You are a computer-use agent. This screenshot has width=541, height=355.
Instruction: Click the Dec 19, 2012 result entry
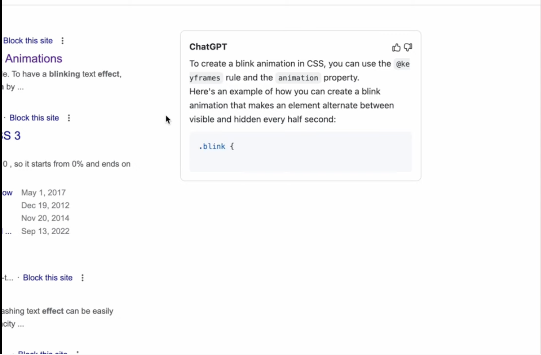[x=45, y=205]
